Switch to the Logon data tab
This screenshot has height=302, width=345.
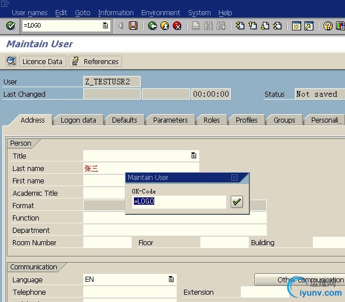[x=78, y=120]
